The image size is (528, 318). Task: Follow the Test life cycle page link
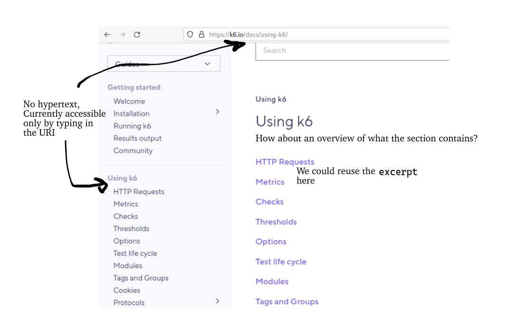tap(281, 262)
